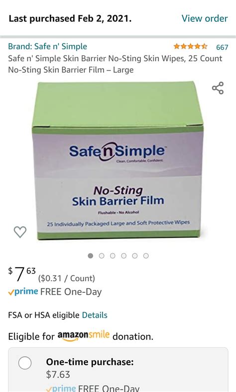Select last image carousel dot
Image resolution: width=236 pixels, height=392 pixels.
tap(146, 256)
